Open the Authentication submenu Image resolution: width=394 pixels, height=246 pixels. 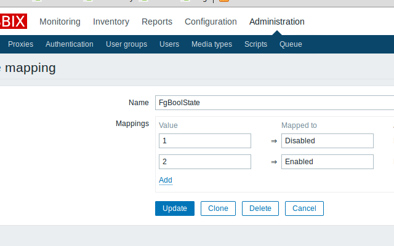pos(70,44)
